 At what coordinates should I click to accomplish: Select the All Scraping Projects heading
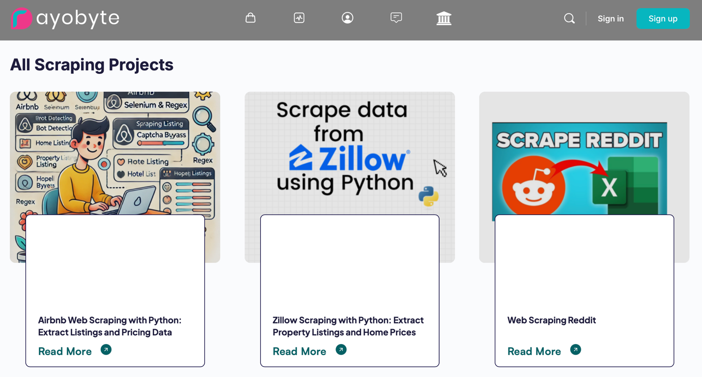pyautogui.click(x=92, y=65)
